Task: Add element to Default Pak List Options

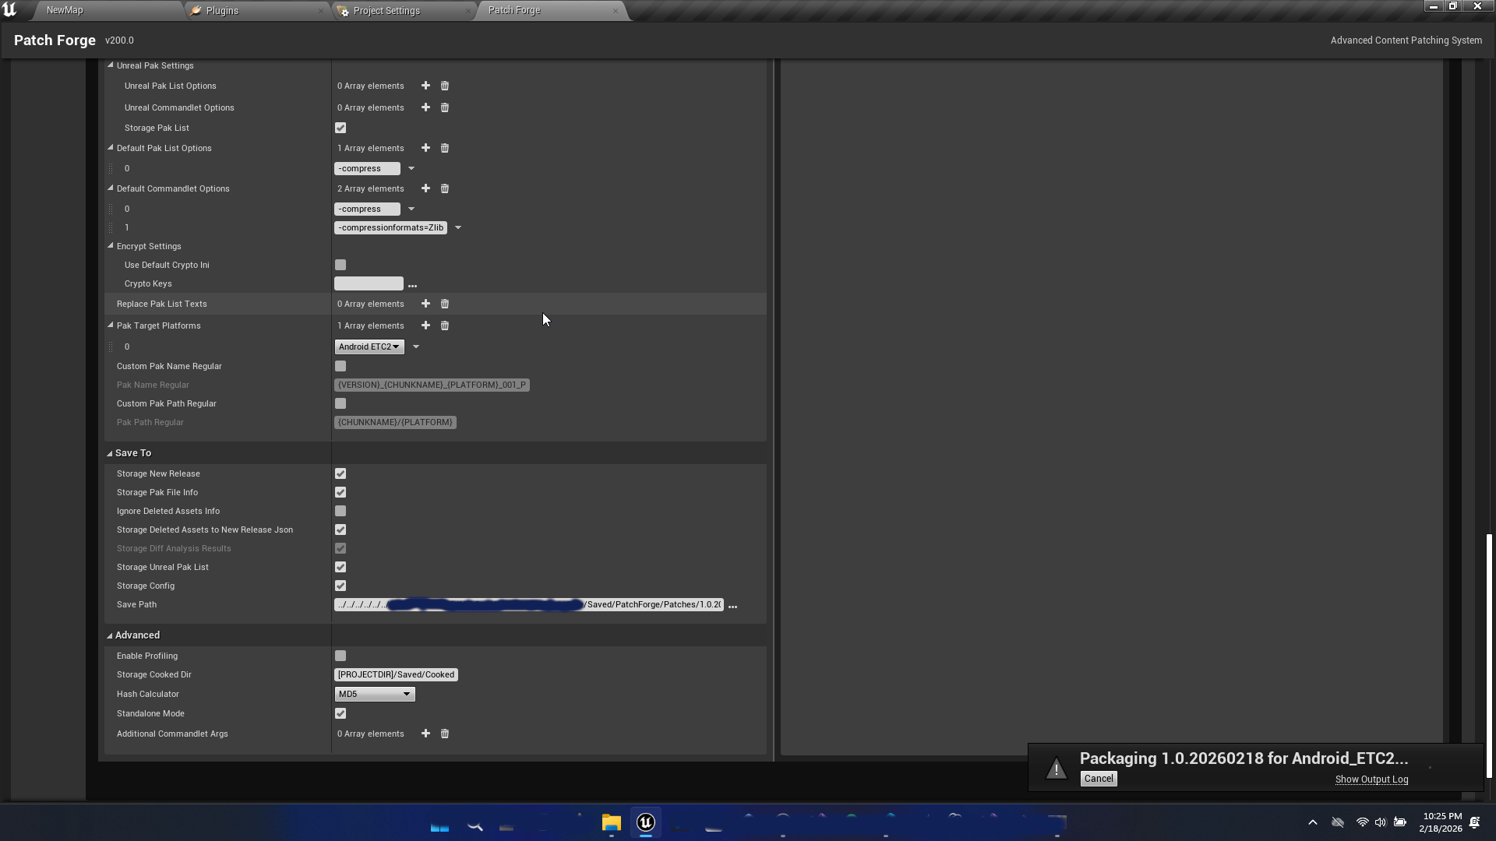Action: [x=425, y=148]
